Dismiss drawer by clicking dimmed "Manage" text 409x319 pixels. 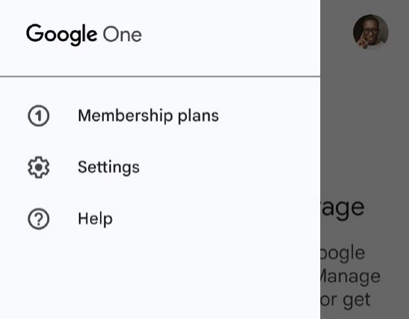350,277
